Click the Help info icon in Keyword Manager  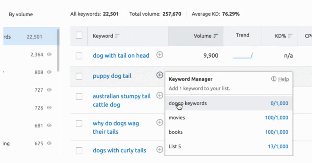pyautogui.click(x=273, y=79)
